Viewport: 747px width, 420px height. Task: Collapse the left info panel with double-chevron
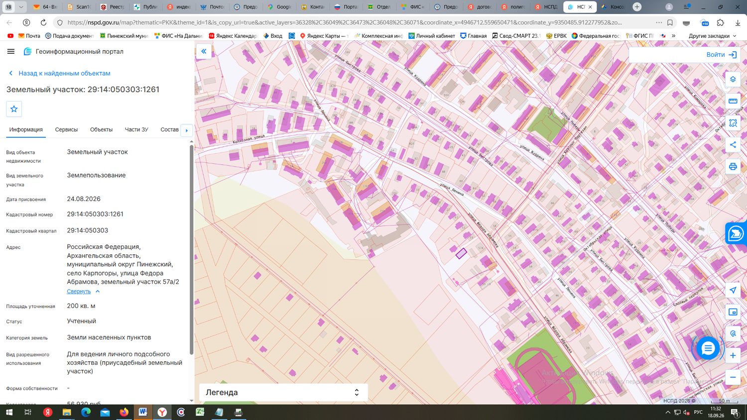[x=204, y=51]
